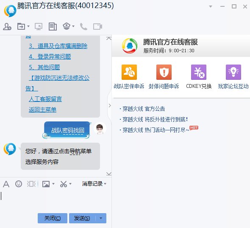250x228 pixels.
Task: Click the chat scrollbar down arrow
Action: (x=109, y=174)
